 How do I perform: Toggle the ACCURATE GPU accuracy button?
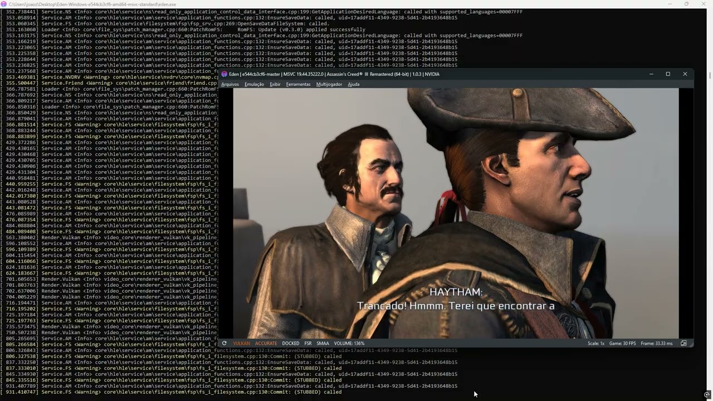pos(266,343)
